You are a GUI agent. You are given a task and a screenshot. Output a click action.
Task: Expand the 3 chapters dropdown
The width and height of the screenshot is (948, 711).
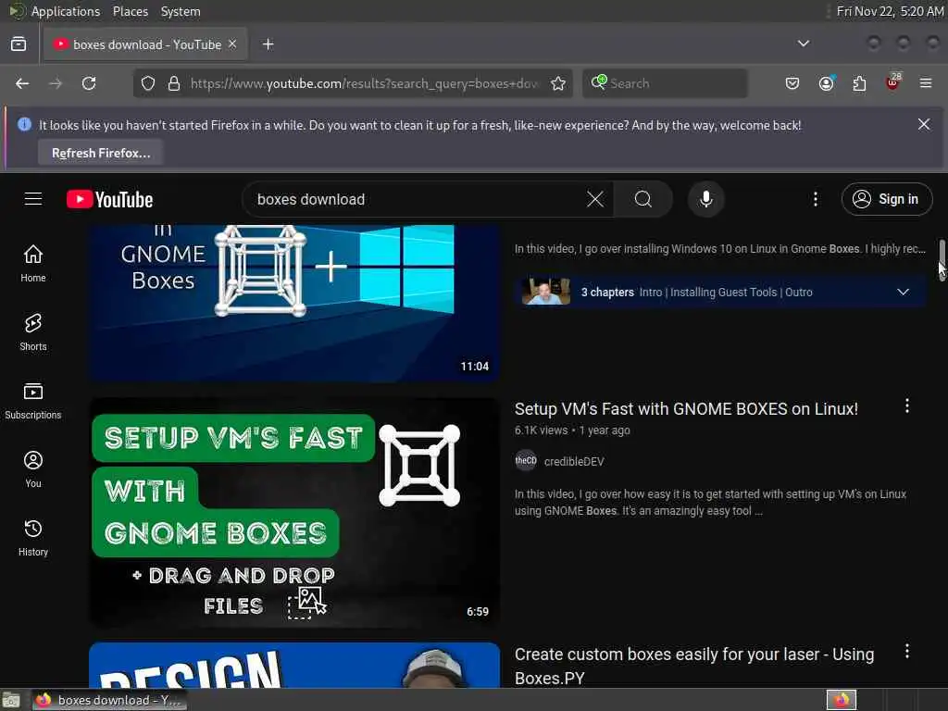pyautogui.click(x=903, y=292)
